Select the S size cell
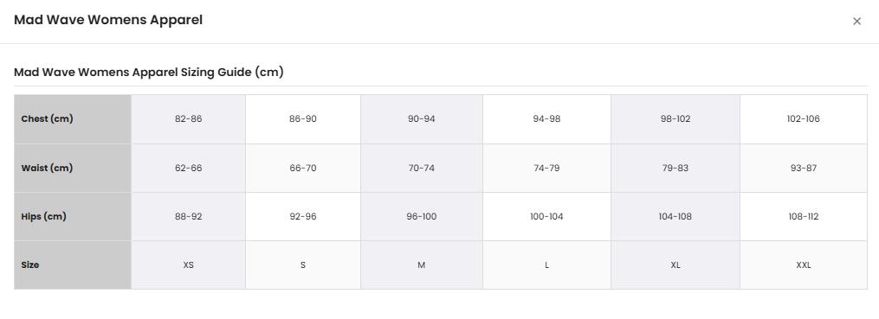Viewport: 879px width, 319px height. (x=303, y=265)
